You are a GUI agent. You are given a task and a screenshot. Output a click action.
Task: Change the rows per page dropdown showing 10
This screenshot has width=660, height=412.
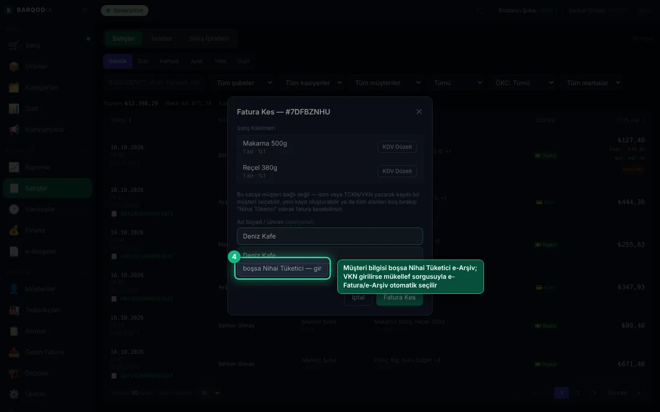210,393
